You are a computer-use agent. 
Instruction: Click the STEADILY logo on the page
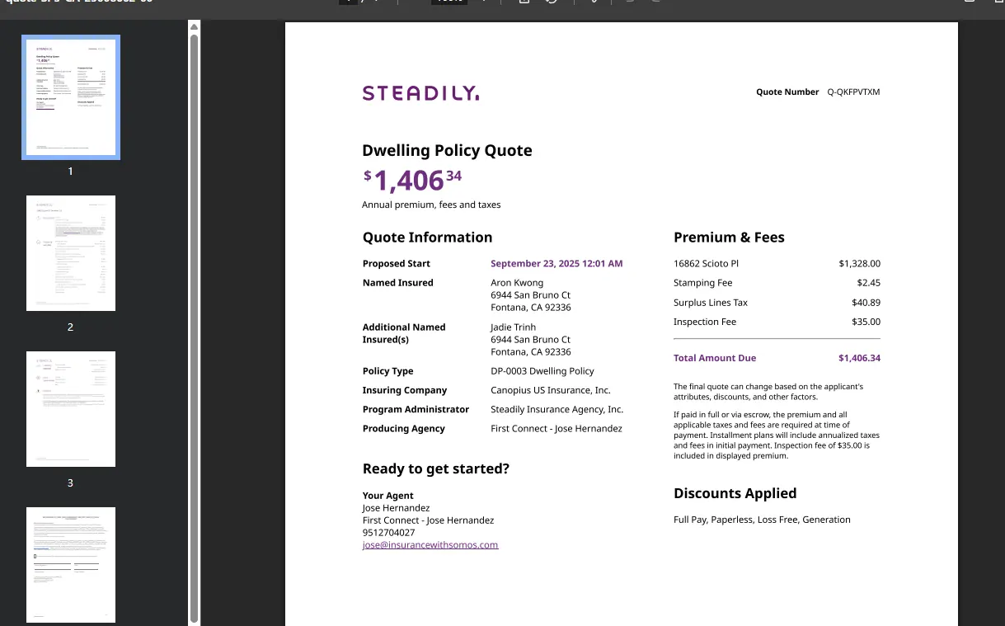pyautogui.click(x=420, y=93)
